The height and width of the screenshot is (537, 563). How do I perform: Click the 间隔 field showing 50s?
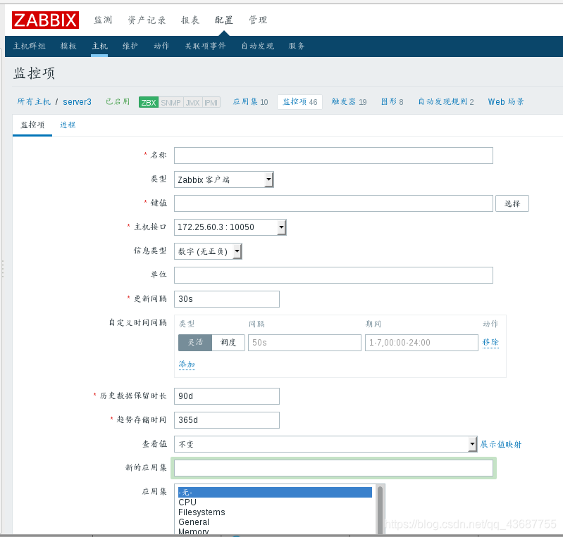(x=304, y=343)
